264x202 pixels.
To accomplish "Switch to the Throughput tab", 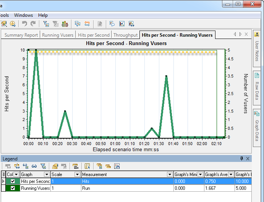I will point(125,35).
